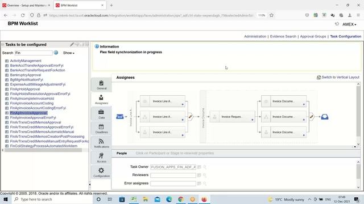Select the FinArTrxnsCreditMemosApproval task
Viewport: 364px width, 204px height.
point(35,122)
